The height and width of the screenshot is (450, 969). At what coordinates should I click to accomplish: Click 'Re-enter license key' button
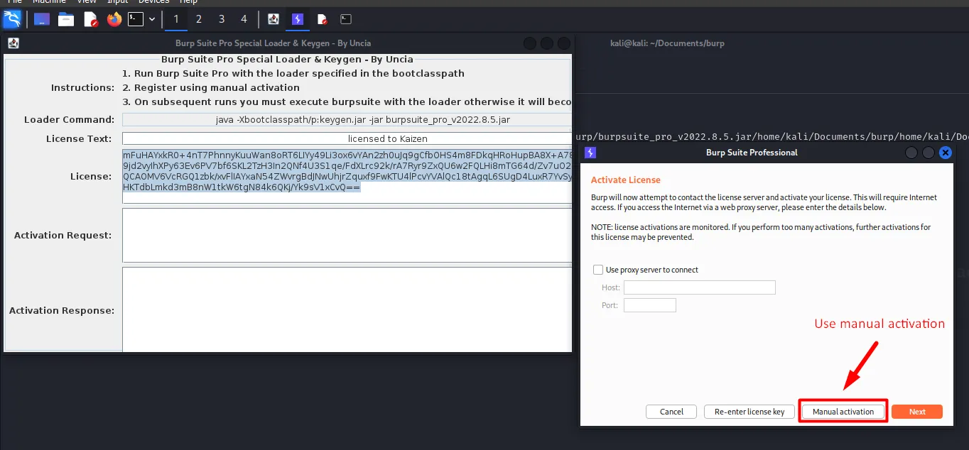point(749,412)
